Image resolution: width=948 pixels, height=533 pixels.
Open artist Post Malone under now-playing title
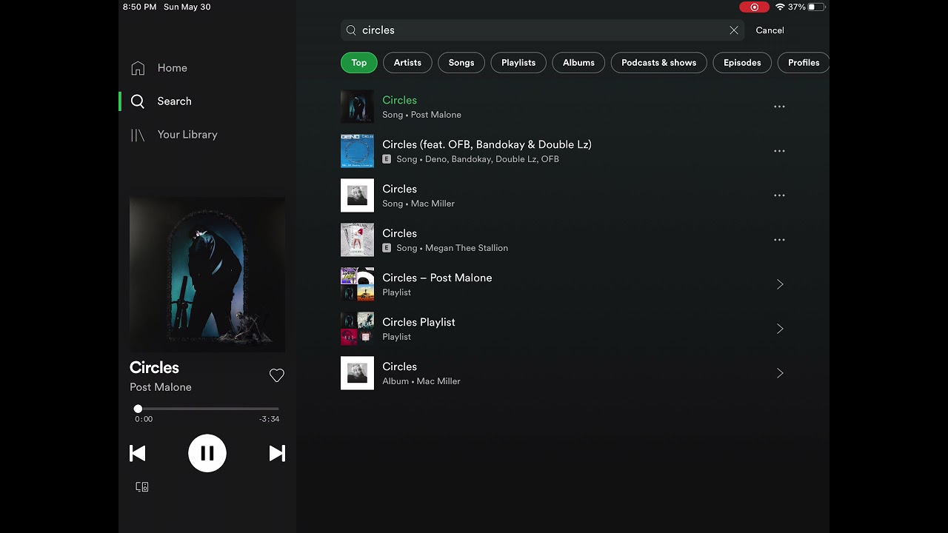pyautogui.click(x=161, y=387)
